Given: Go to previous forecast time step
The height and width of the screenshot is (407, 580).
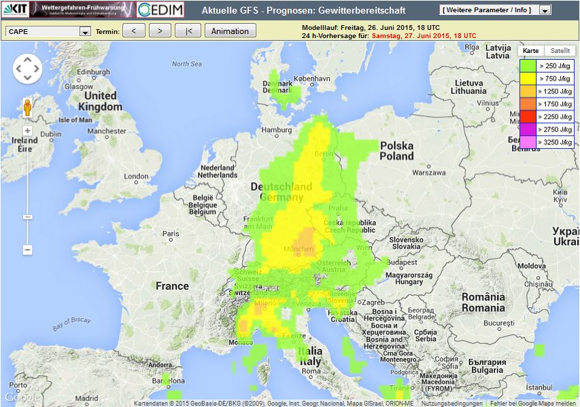Looking at the screenshot, I should click(x=133, y=31).
